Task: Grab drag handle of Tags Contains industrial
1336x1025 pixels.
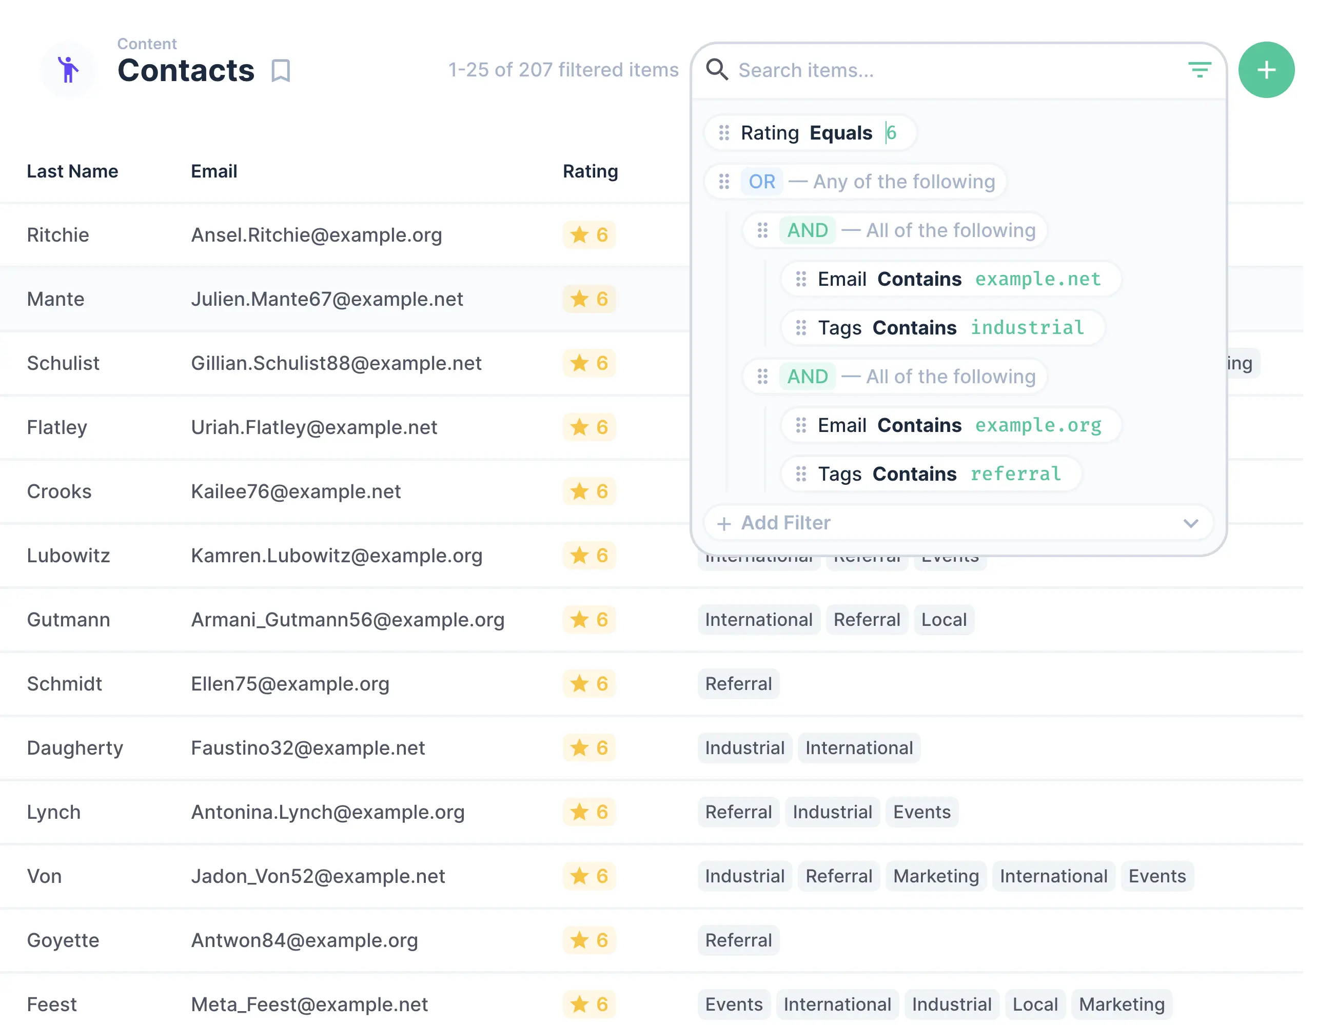Action: point(800,328)
